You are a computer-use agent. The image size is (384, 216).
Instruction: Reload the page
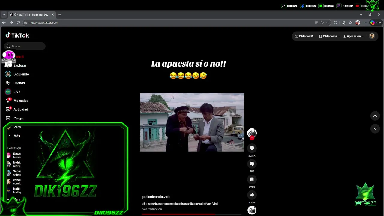coord(18,22)
